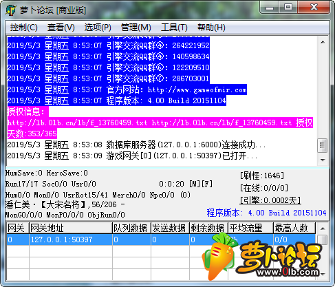335x287 pixels.
Task: Open the 管理(M) menu
Action: coord(136,28)
